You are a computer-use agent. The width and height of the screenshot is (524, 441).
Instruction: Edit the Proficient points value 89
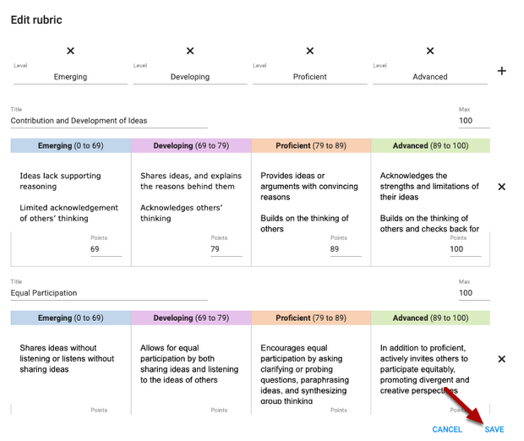pyautogui.click(x=345, y=249)
